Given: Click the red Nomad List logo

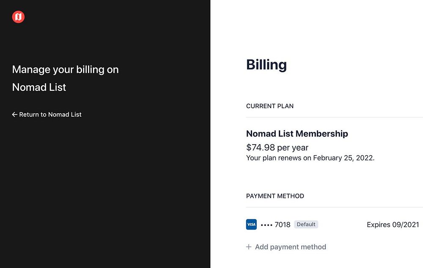Looking at the screenshot, I should pos(18,17).
